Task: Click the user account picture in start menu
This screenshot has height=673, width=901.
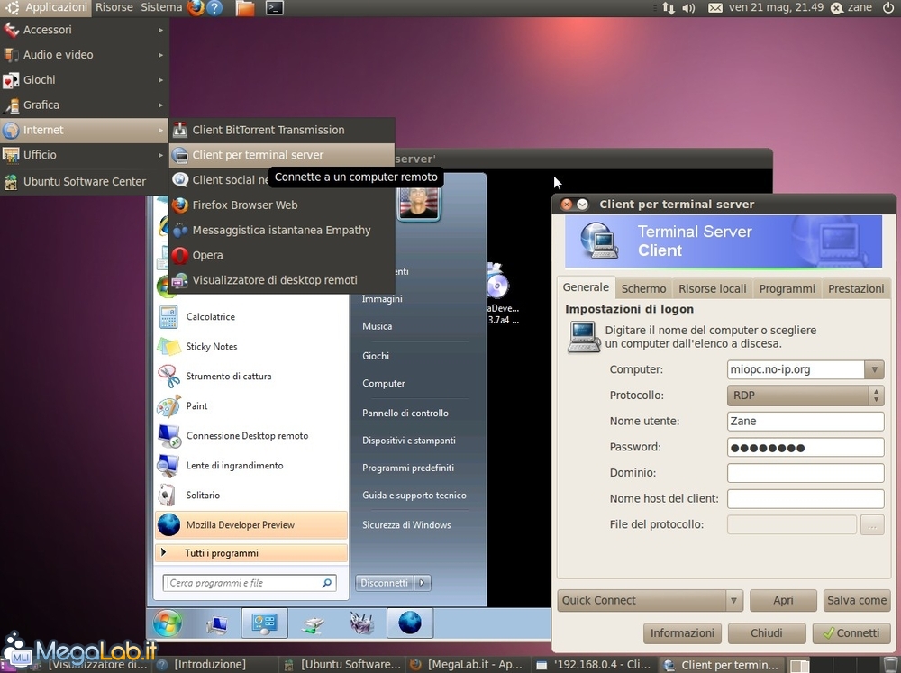Action: (418, 203)
